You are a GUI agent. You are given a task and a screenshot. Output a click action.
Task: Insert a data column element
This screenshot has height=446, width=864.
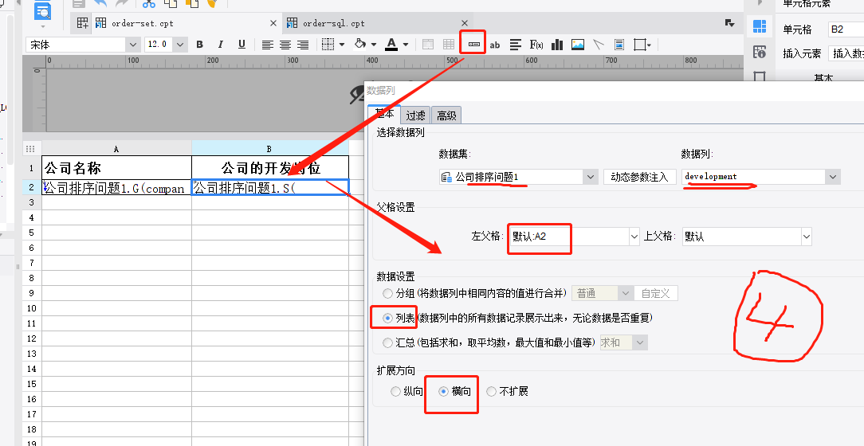tap(473, 44)
